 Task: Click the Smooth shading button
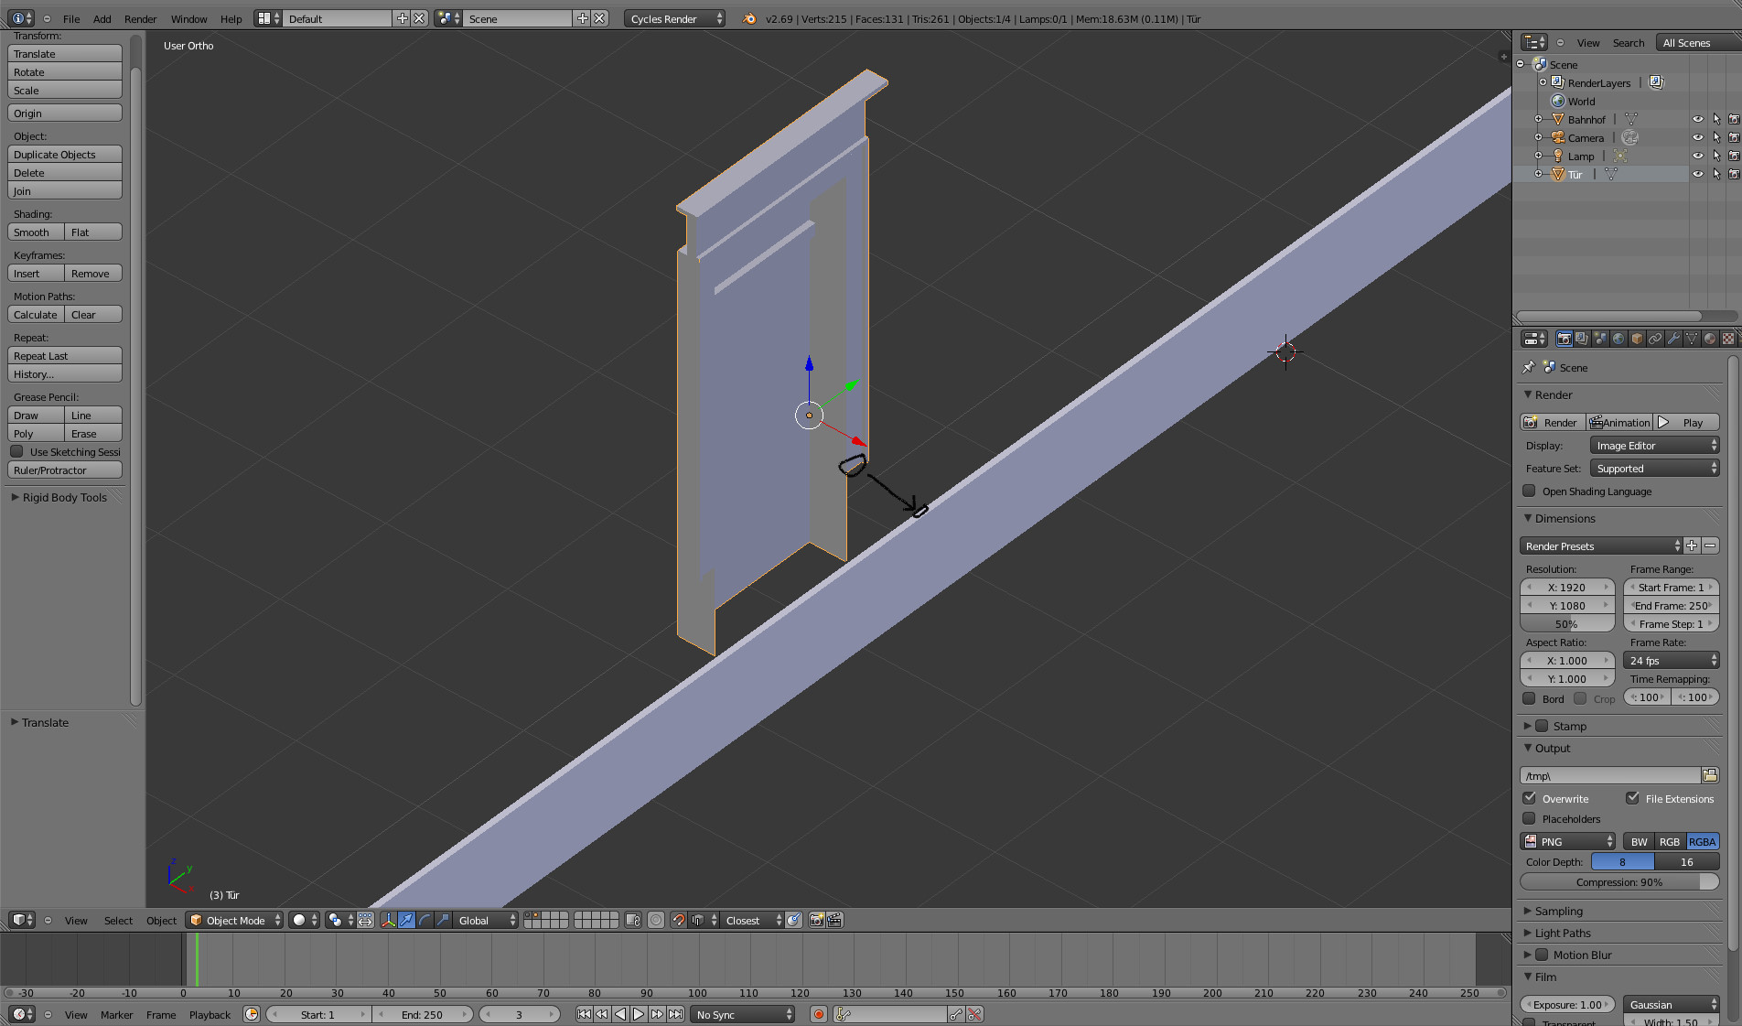(35, 232)
